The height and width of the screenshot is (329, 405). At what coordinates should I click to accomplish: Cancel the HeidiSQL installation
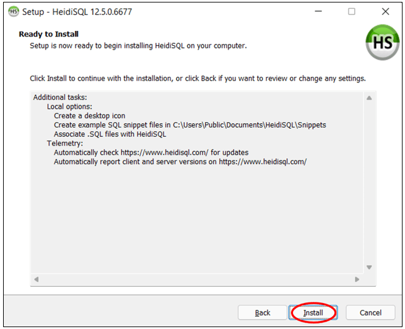370,313
